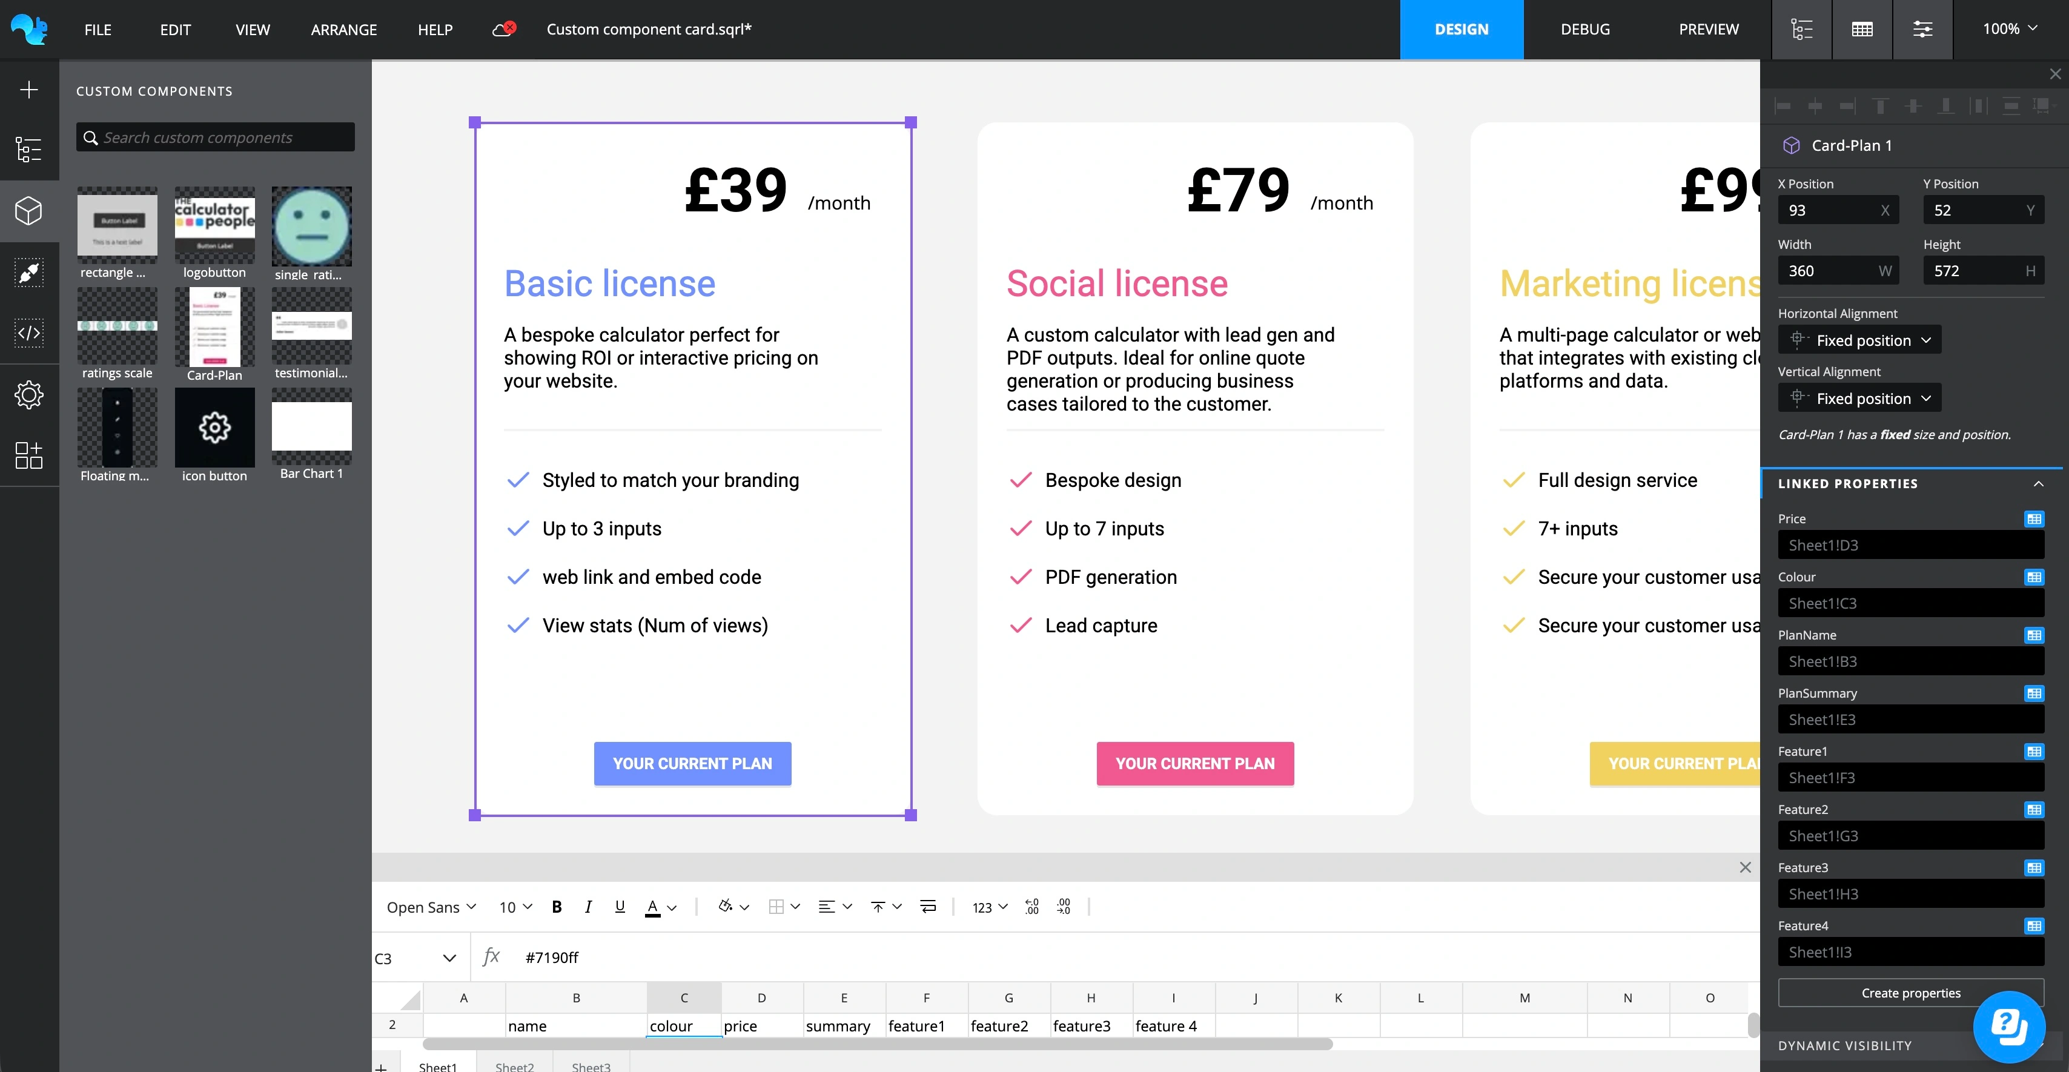Open the custom components cube icon
Screen dimensions: 2069x1072
pos(29,211)
